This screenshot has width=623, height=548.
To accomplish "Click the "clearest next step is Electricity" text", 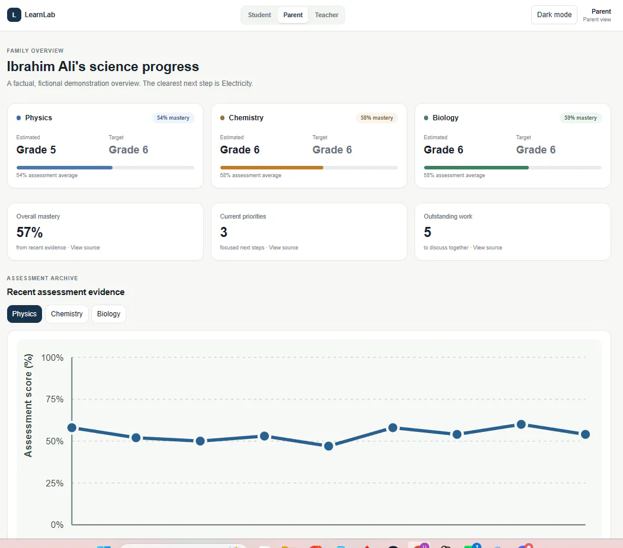I will [x=198, y=84].
